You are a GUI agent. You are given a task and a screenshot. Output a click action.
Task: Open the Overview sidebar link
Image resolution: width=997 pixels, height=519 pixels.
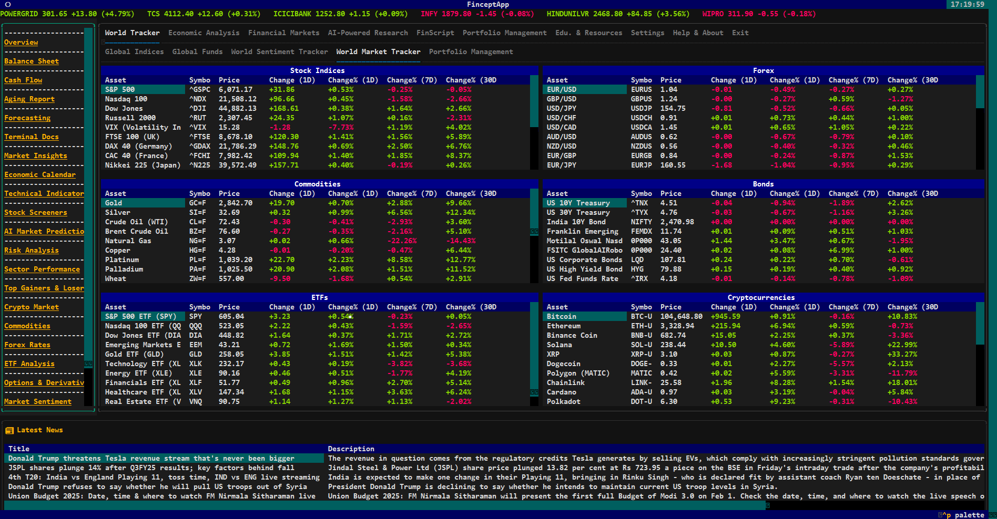pyautogui.click(x=21, y=42)
